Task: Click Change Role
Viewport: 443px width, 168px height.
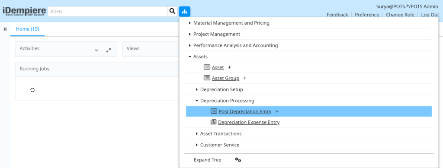Action: (400, 15)
